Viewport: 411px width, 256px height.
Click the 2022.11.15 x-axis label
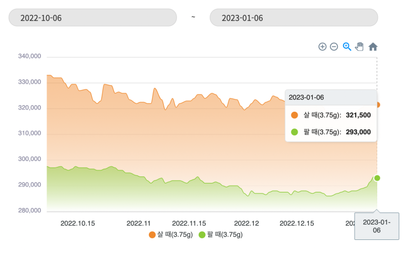point(189,223)
